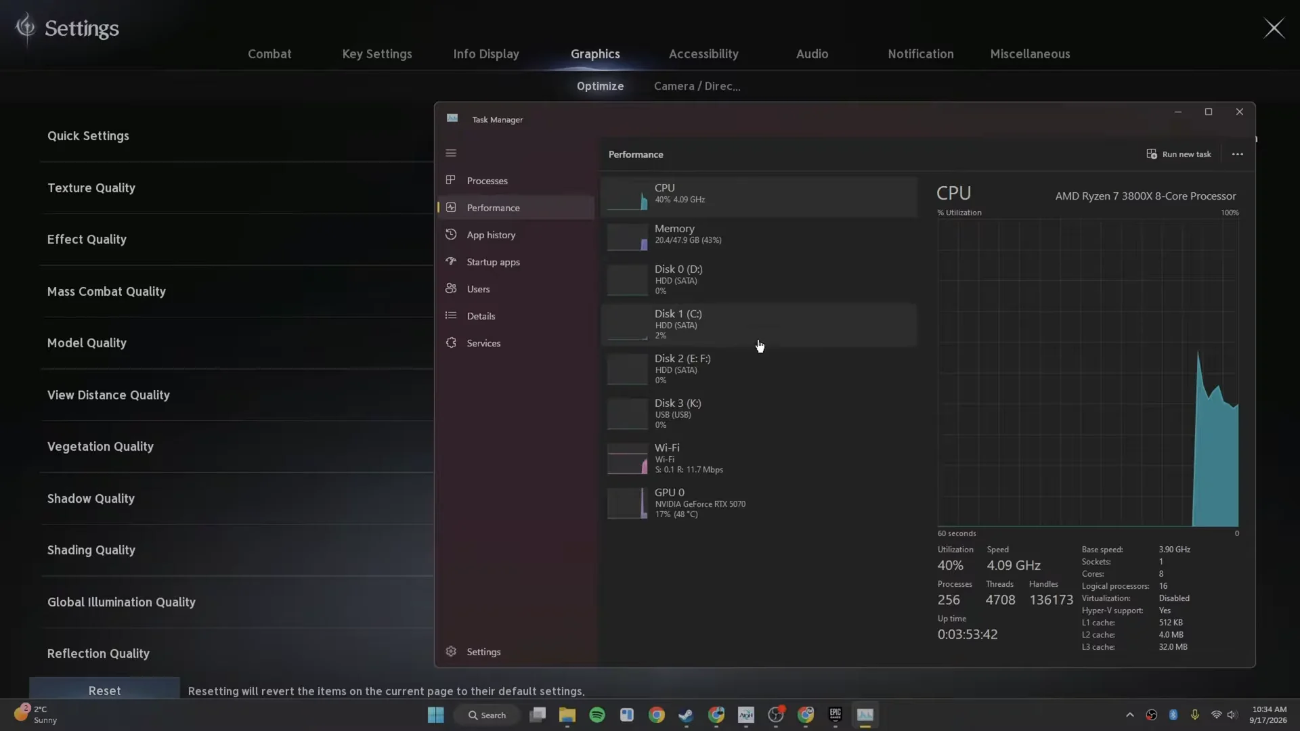Click the Reset button in game settings
This screenshot has height=731, width=1300.
point(104,689)
